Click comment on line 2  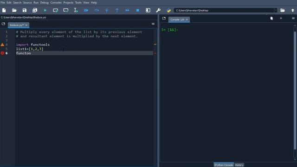pyautogui.click(x=77, y=36)
